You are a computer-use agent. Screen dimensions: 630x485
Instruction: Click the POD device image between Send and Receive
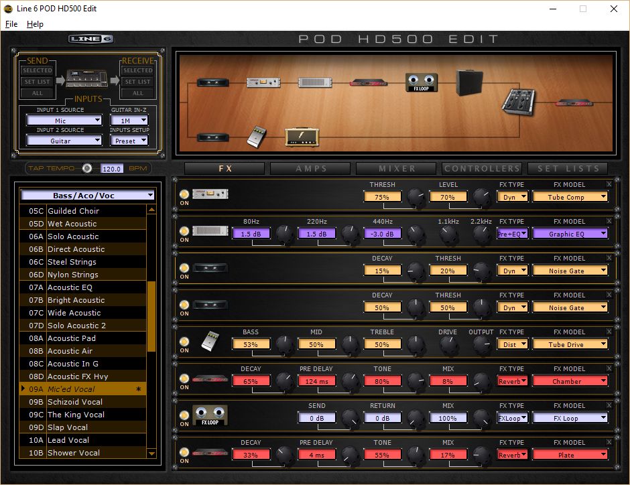tap(86, 79)
